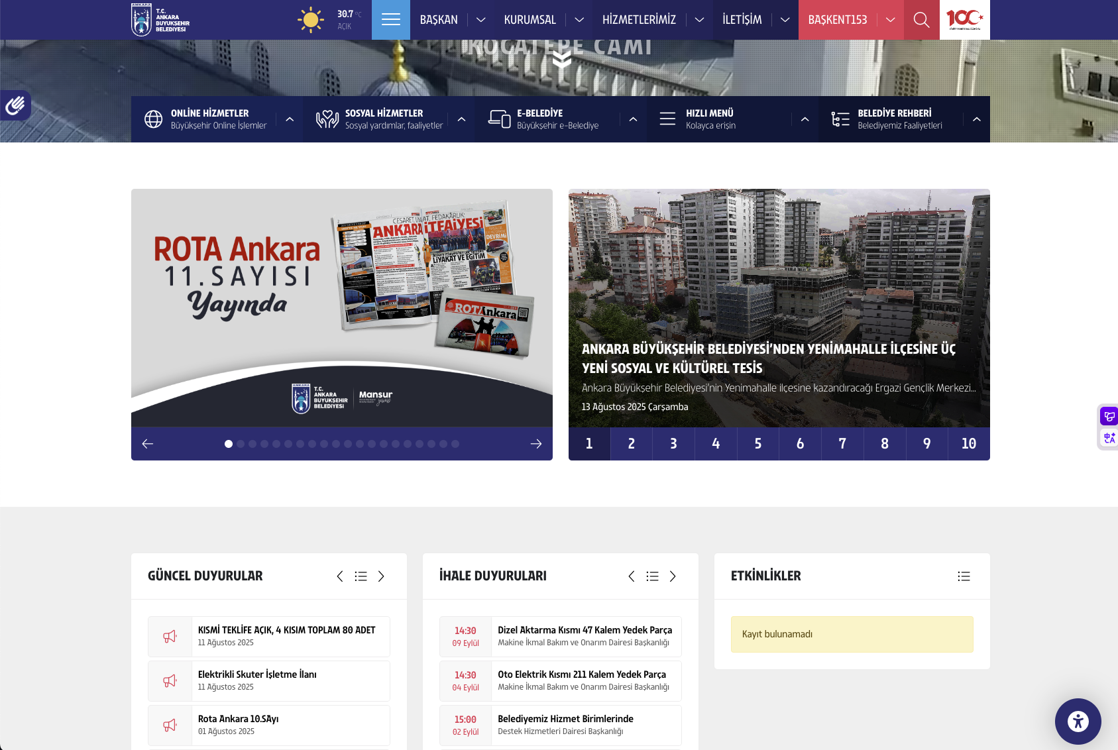Click the search magnifier icon
The width and height of the screenshot is (1118, 750).
point(921,20)
